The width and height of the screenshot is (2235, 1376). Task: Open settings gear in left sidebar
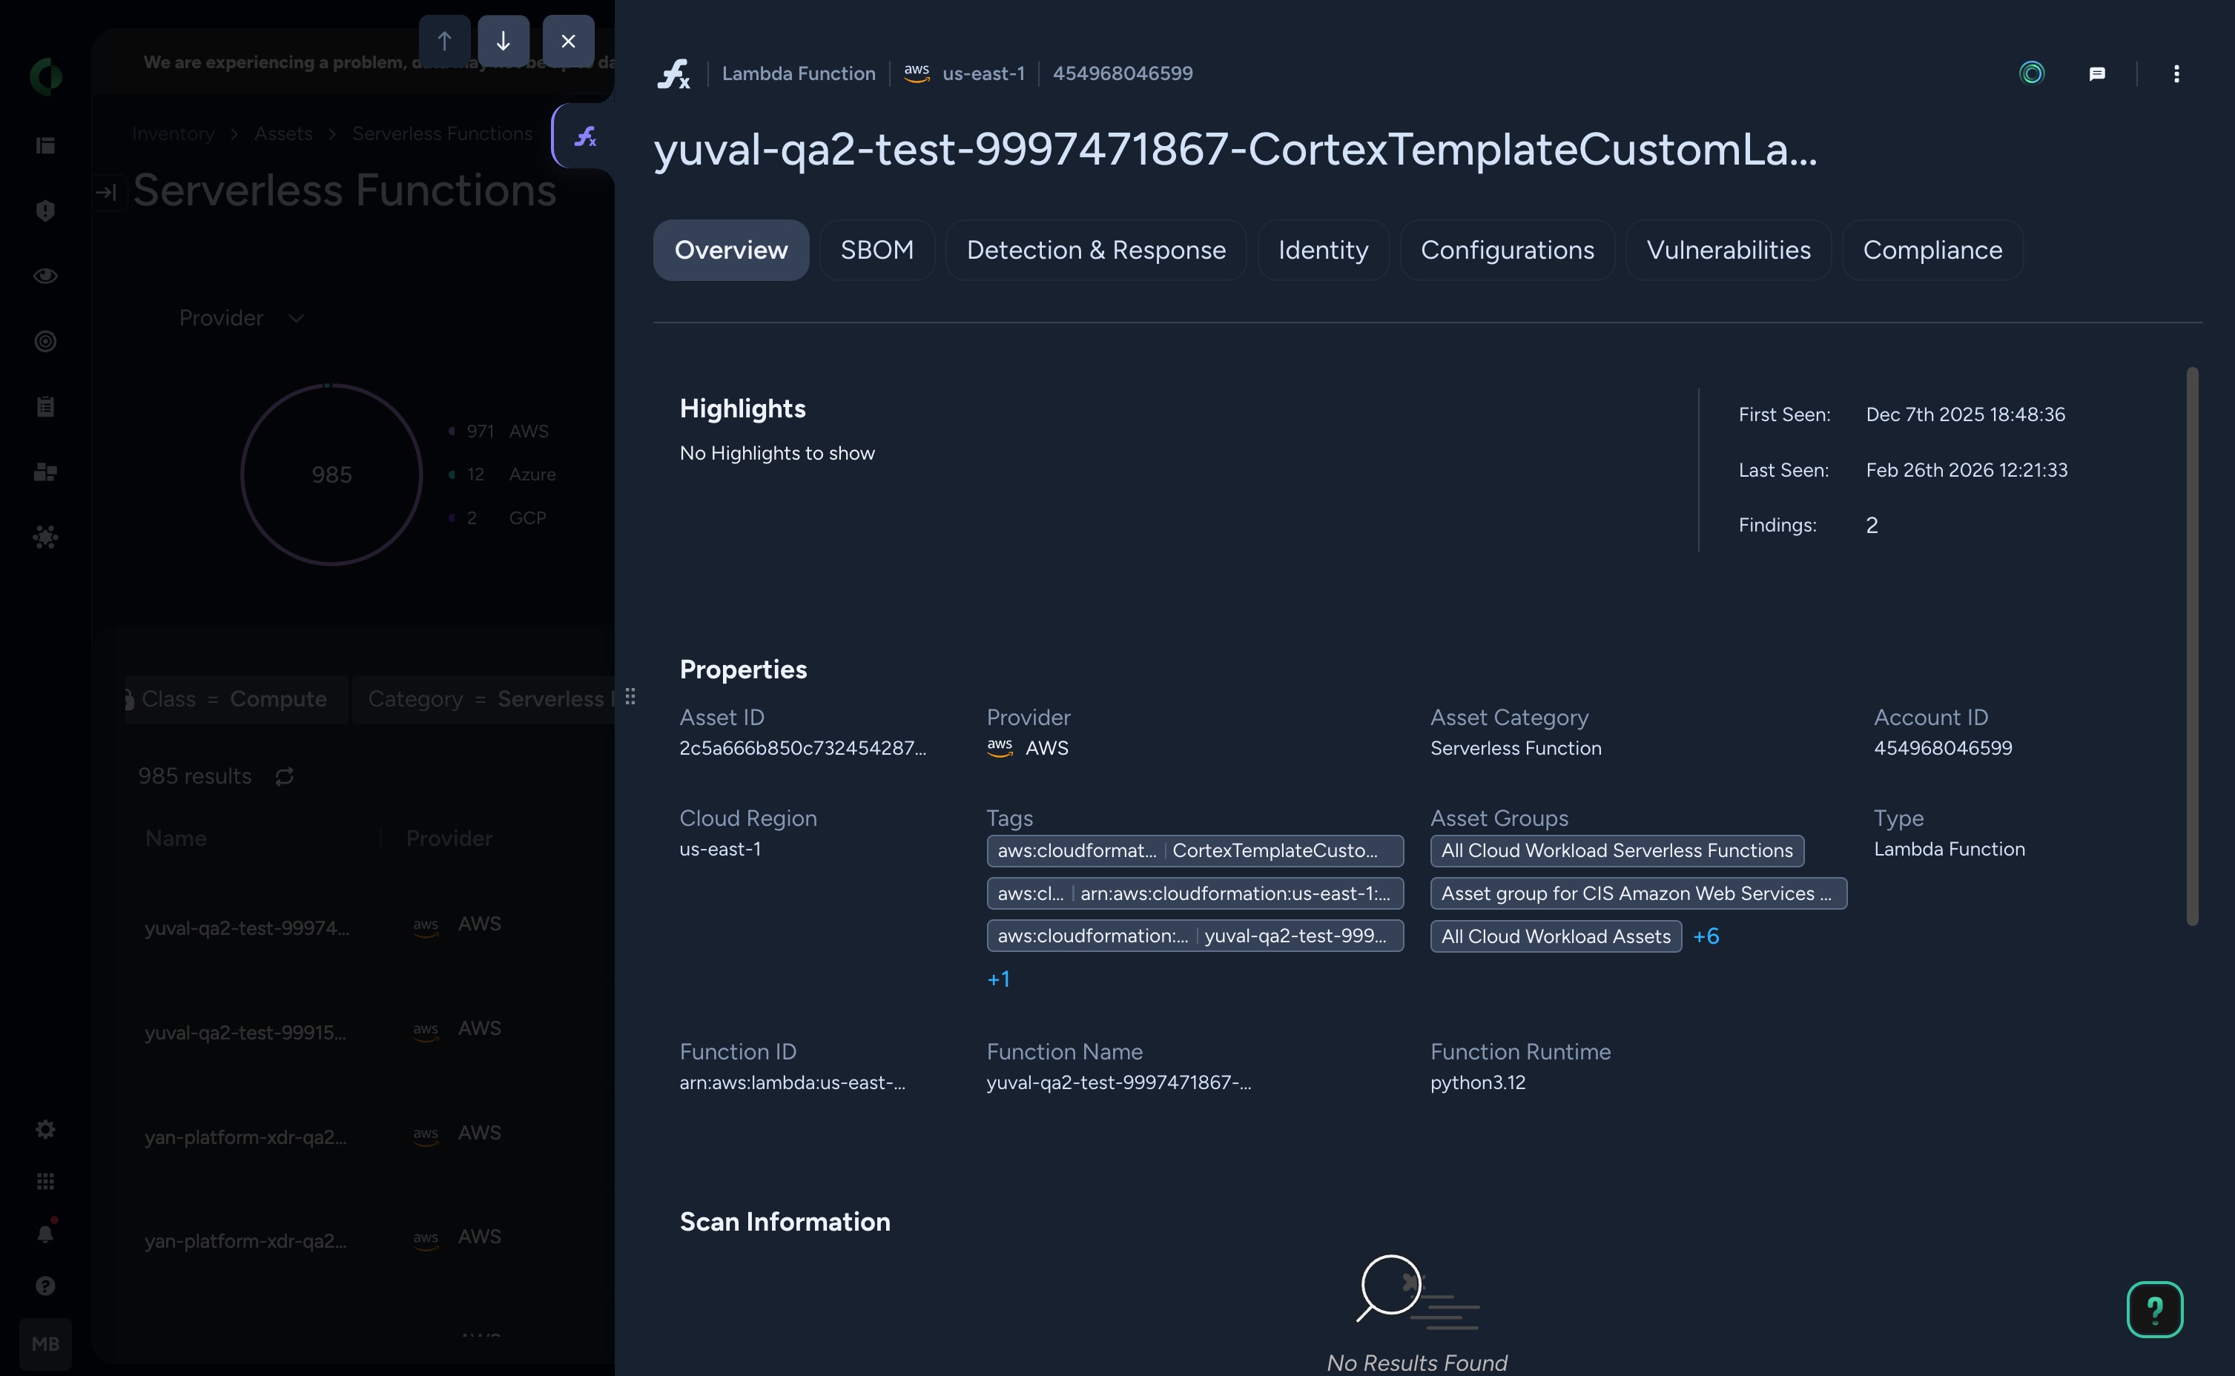pos(45,1128)
